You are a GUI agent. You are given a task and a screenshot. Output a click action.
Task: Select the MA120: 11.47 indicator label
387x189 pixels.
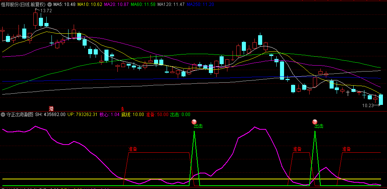point(171,4)
